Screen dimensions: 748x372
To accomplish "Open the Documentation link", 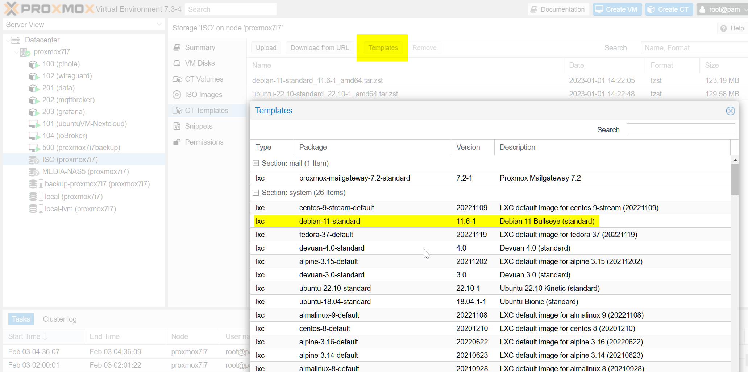I will (x=558, y=9).
